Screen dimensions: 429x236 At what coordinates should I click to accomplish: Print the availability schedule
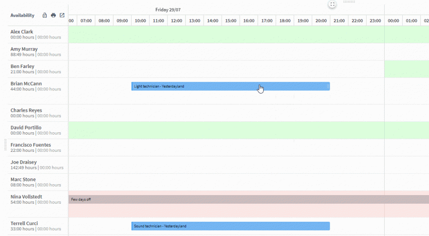click(x=53, y=15)
